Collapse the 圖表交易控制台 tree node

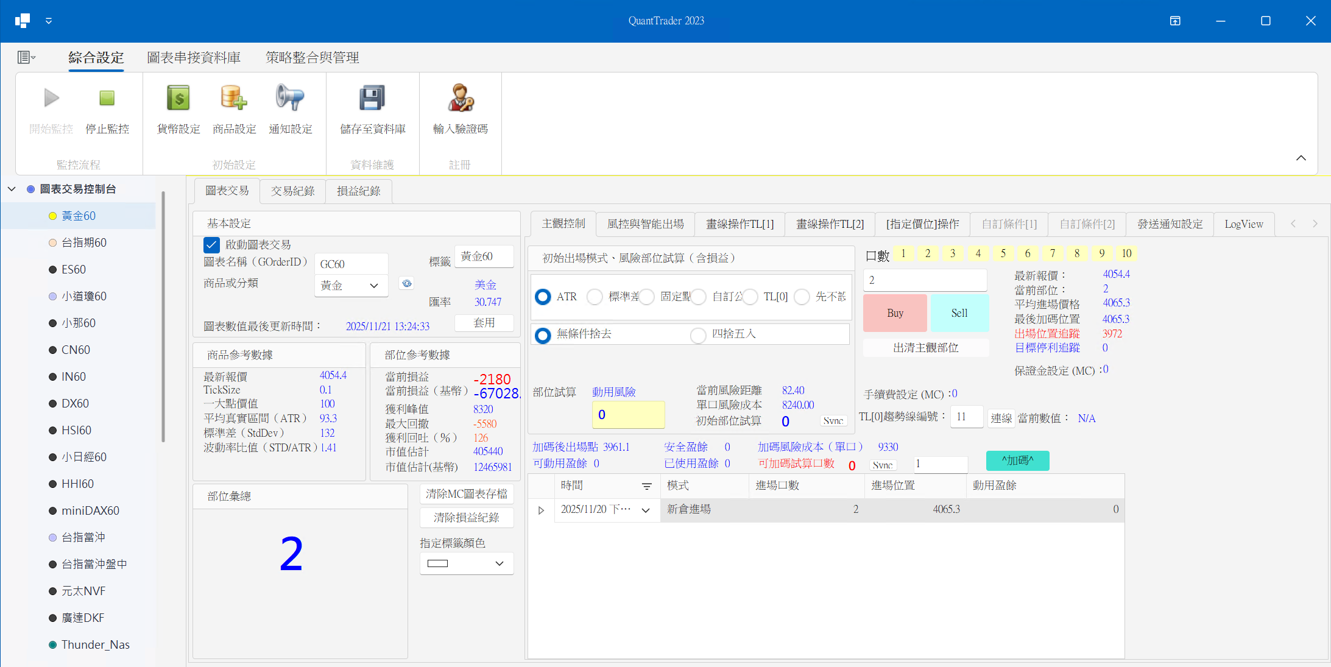(x=12, y=189)
